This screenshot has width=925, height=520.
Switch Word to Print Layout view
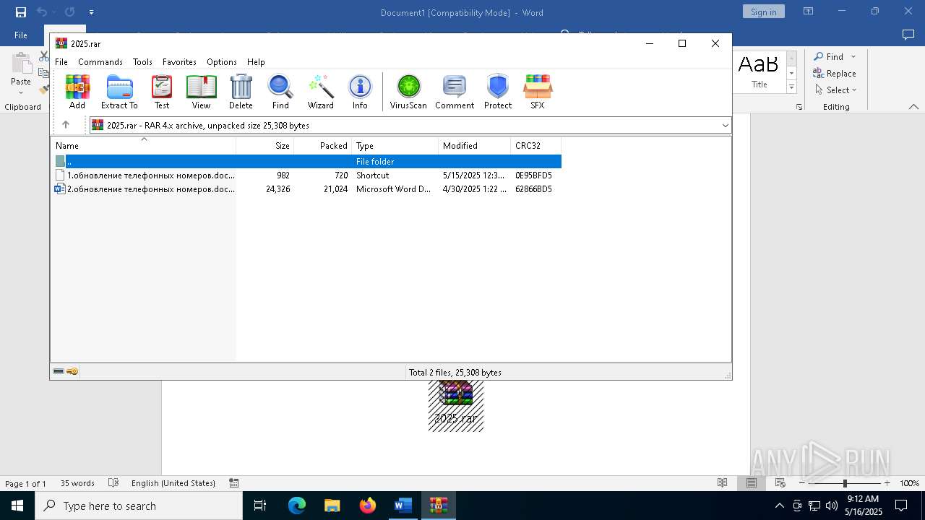pos(752,483)
